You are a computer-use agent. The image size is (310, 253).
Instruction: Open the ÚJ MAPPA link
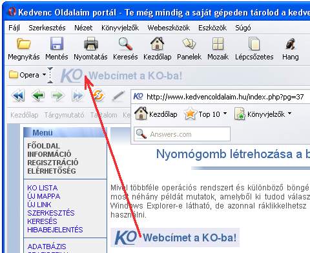point(44,196)
